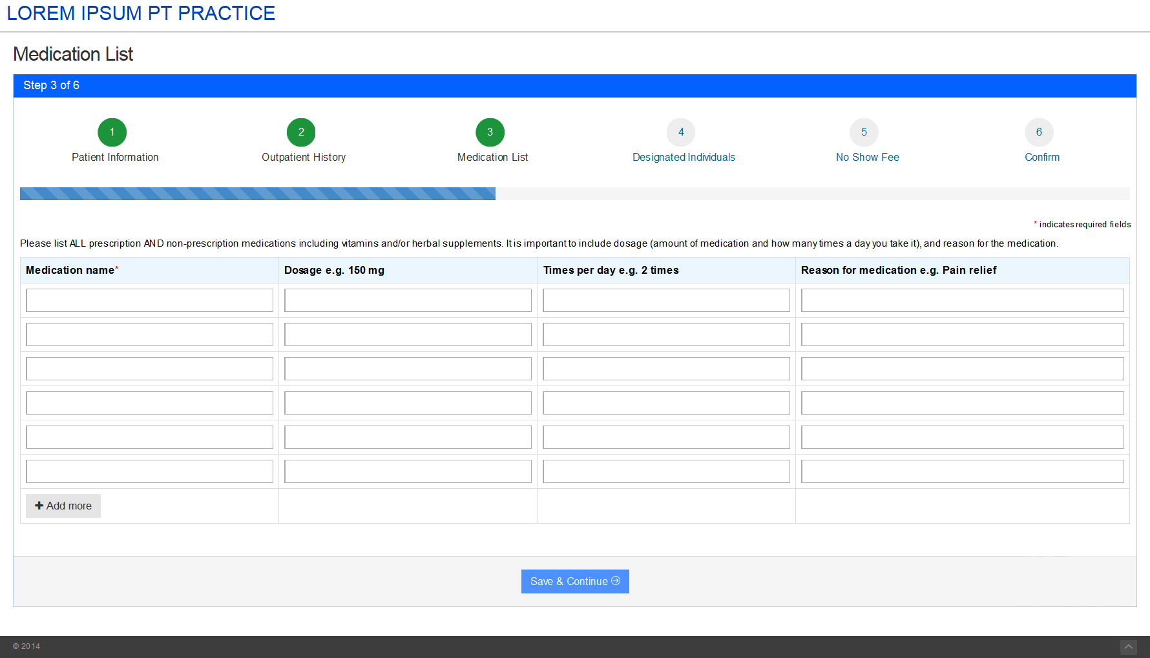
Task: Open the No Show Fee step label
Action: tap(867, 158)
